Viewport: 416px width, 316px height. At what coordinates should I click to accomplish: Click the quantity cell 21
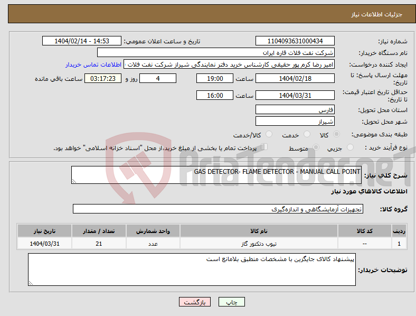(x=99, y=244)
